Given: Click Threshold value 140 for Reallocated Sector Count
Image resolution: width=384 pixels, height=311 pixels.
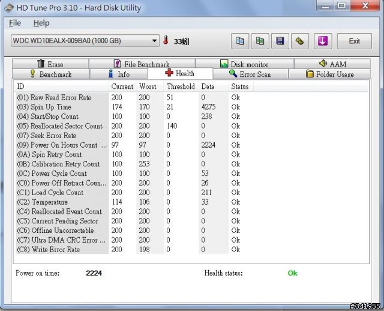Looking at the screenshot, I should 172,126.
